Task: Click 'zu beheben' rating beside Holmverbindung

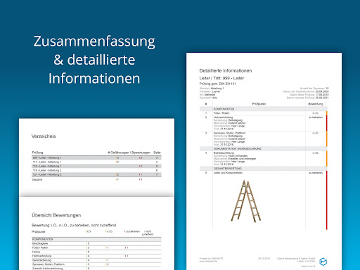Action: 316,117
